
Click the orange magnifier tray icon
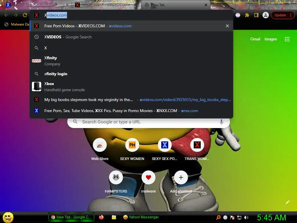218,217
